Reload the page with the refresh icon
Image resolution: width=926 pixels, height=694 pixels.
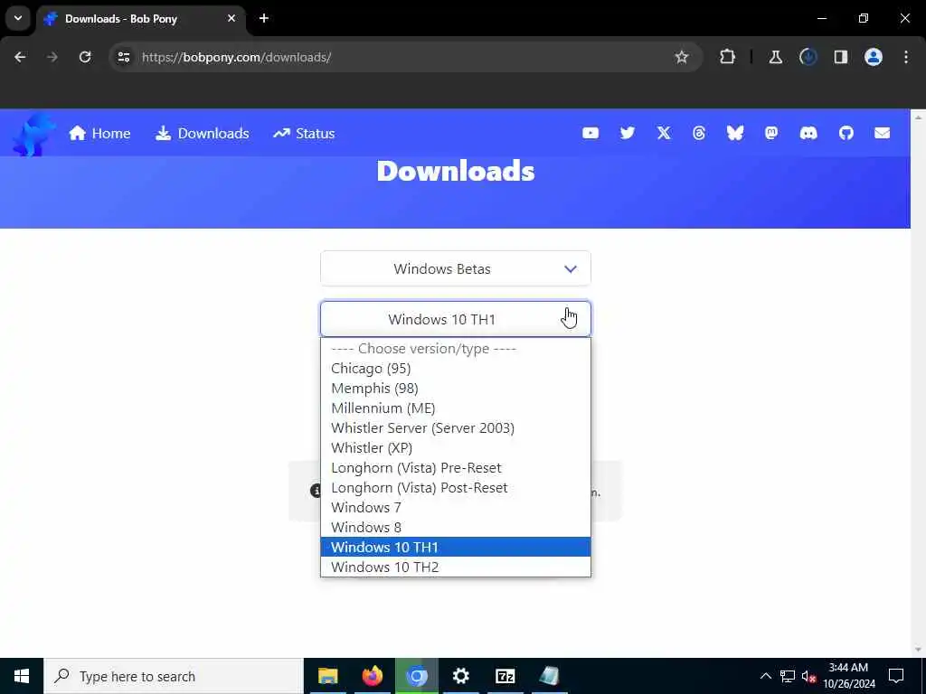[x=85, y=57]
